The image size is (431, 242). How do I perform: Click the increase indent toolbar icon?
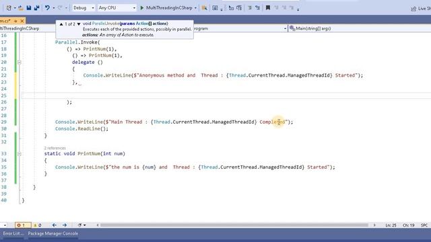click(x=239, y=8)
